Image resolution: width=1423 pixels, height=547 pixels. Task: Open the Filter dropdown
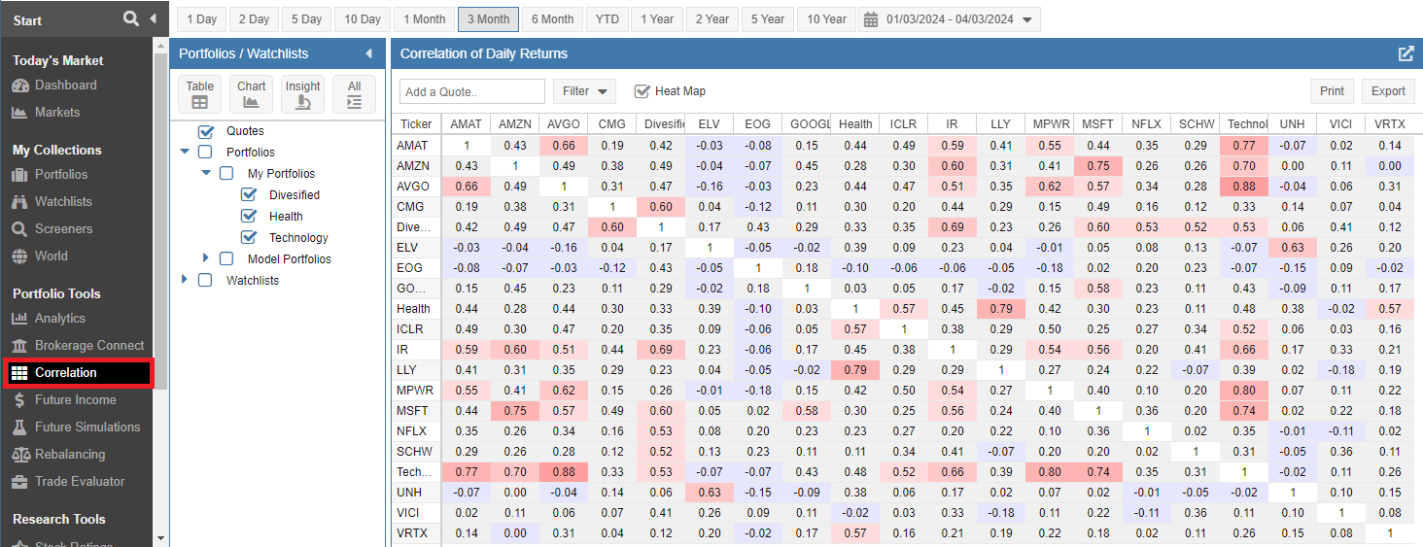point(585,91)
